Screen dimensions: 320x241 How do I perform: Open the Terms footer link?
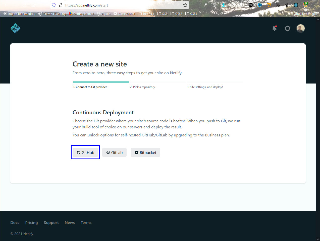point(86,223)
